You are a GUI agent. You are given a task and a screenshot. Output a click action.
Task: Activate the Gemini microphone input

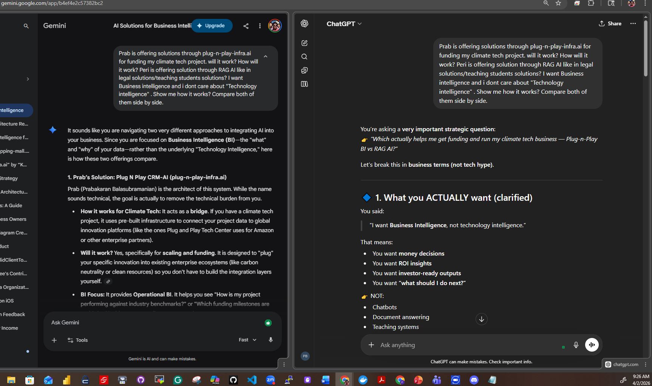[x=271, y=340]
